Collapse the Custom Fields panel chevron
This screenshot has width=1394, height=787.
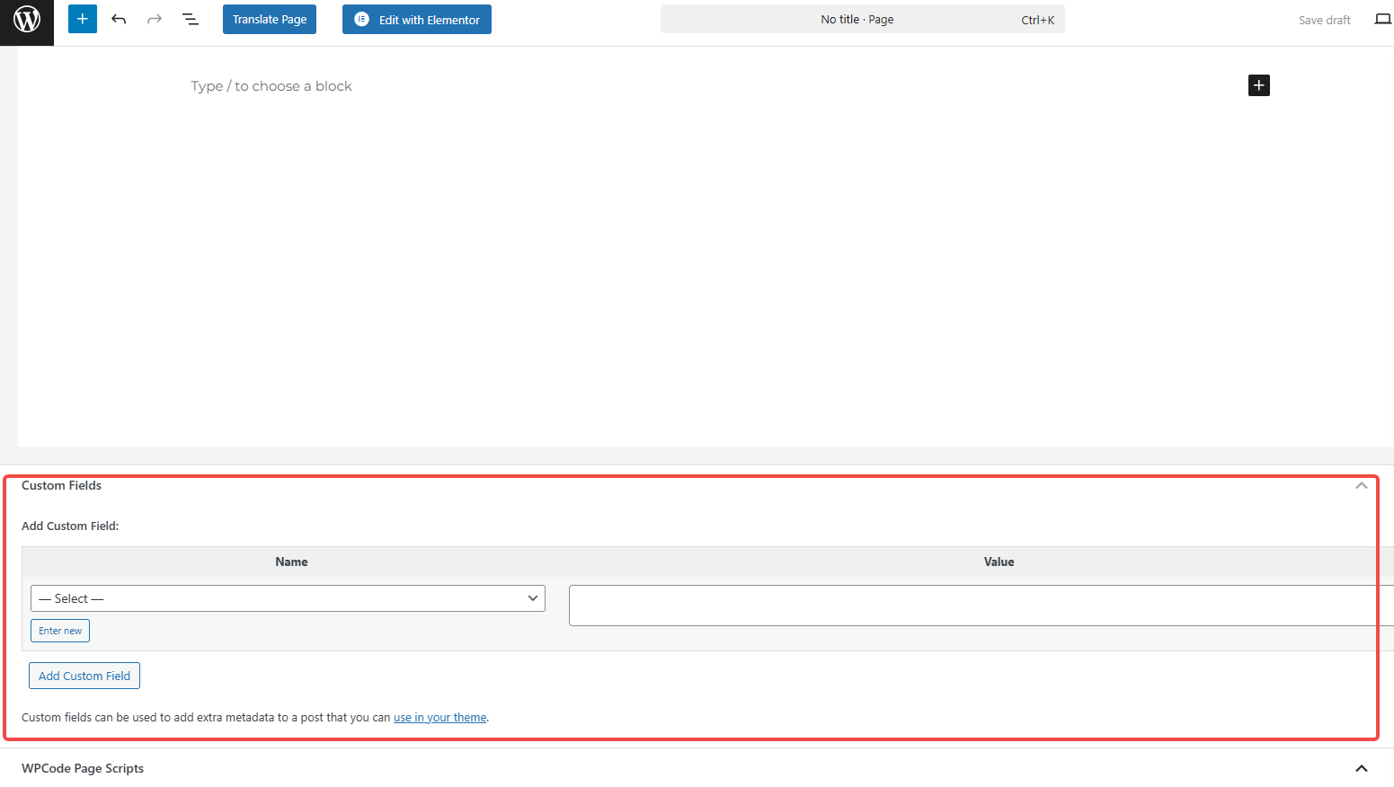1362,485
